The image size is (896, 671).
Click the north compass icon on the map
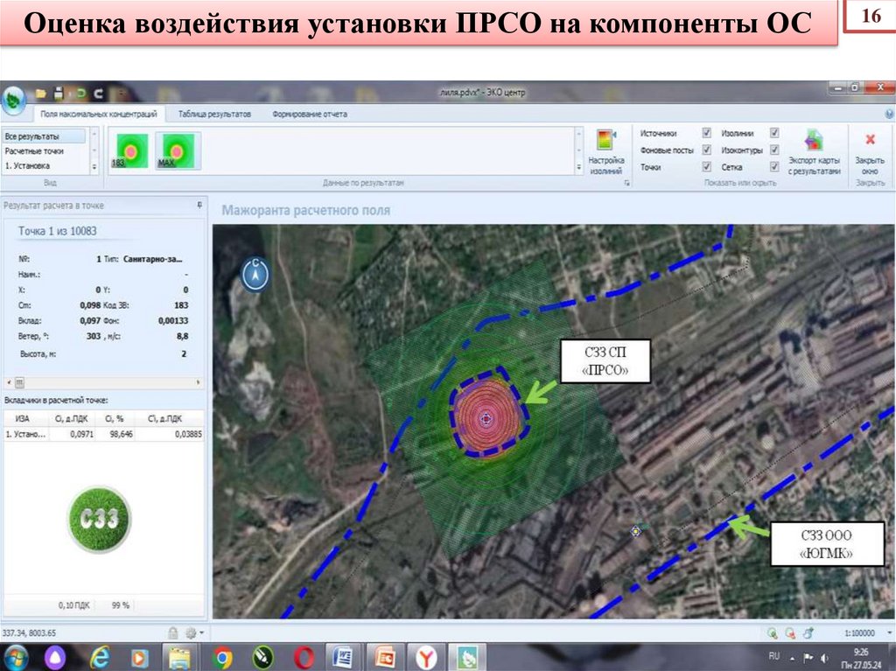click(255, 275)
